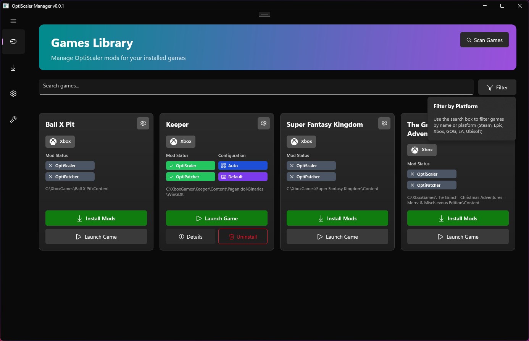Open Details for Keeper
This screenshot has width=529, height=341.
click(x=190, y=236)
